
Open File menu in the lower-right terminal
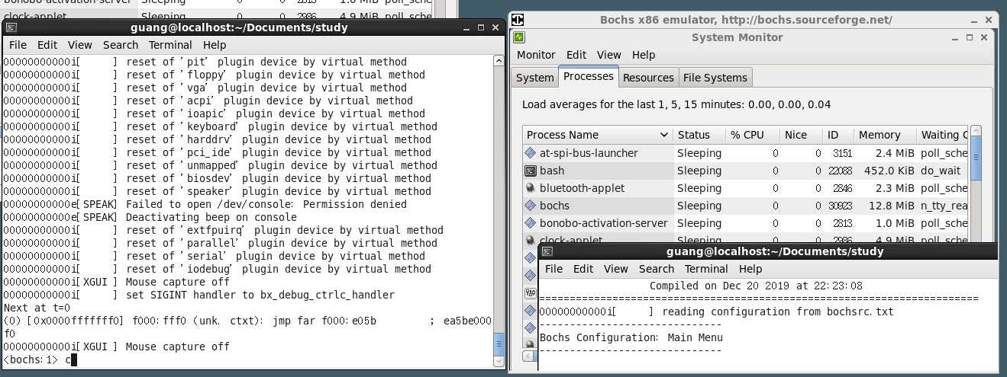(554, 269)
